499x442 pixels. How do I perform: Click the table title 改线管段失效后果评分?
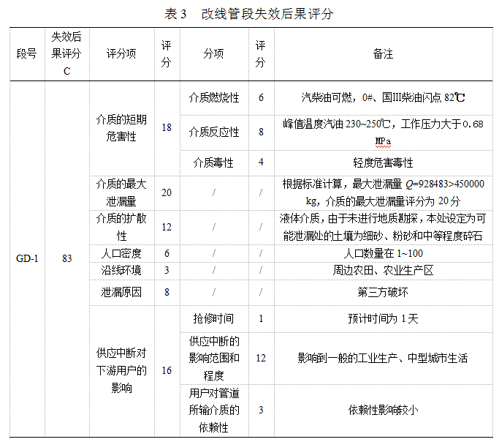point(249,14)
